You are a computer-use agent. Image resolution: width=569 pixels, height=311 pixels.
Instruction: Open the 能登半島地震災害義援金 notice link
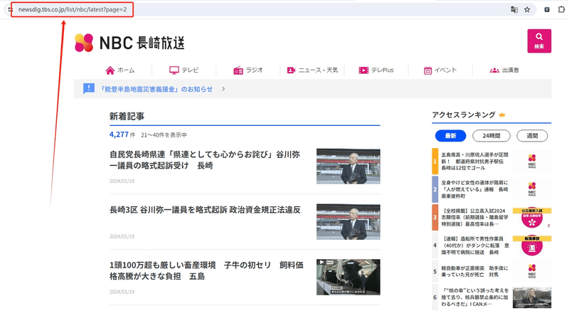tap(156, 89)
